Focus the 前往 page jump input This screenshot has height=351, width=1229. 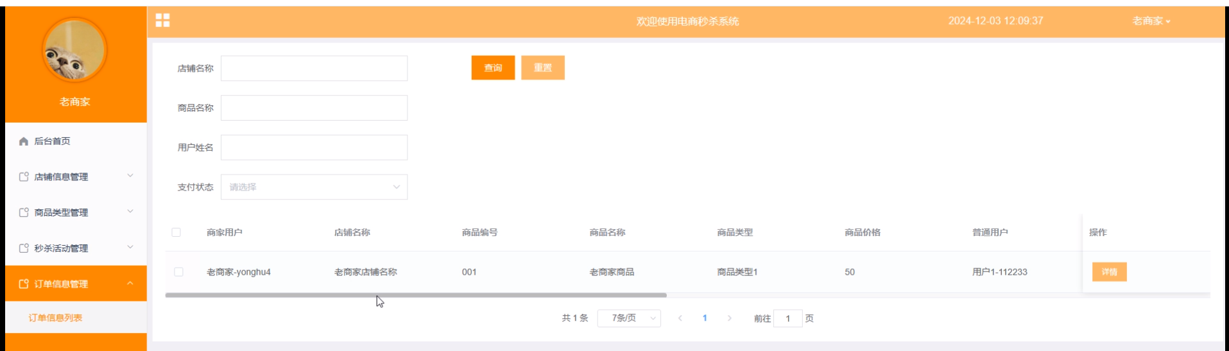(787, 318)
